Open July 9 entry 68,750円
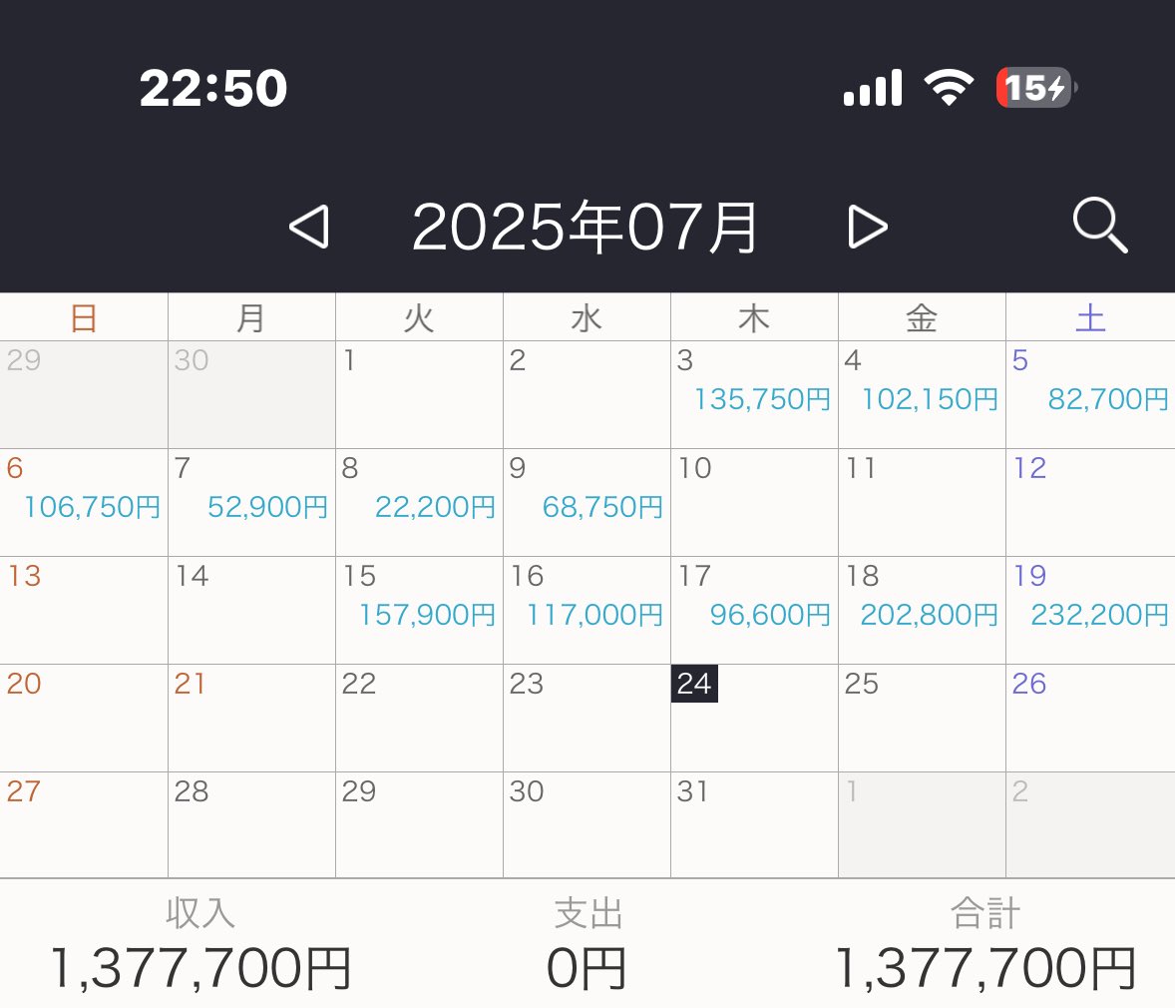 [587, 502]
